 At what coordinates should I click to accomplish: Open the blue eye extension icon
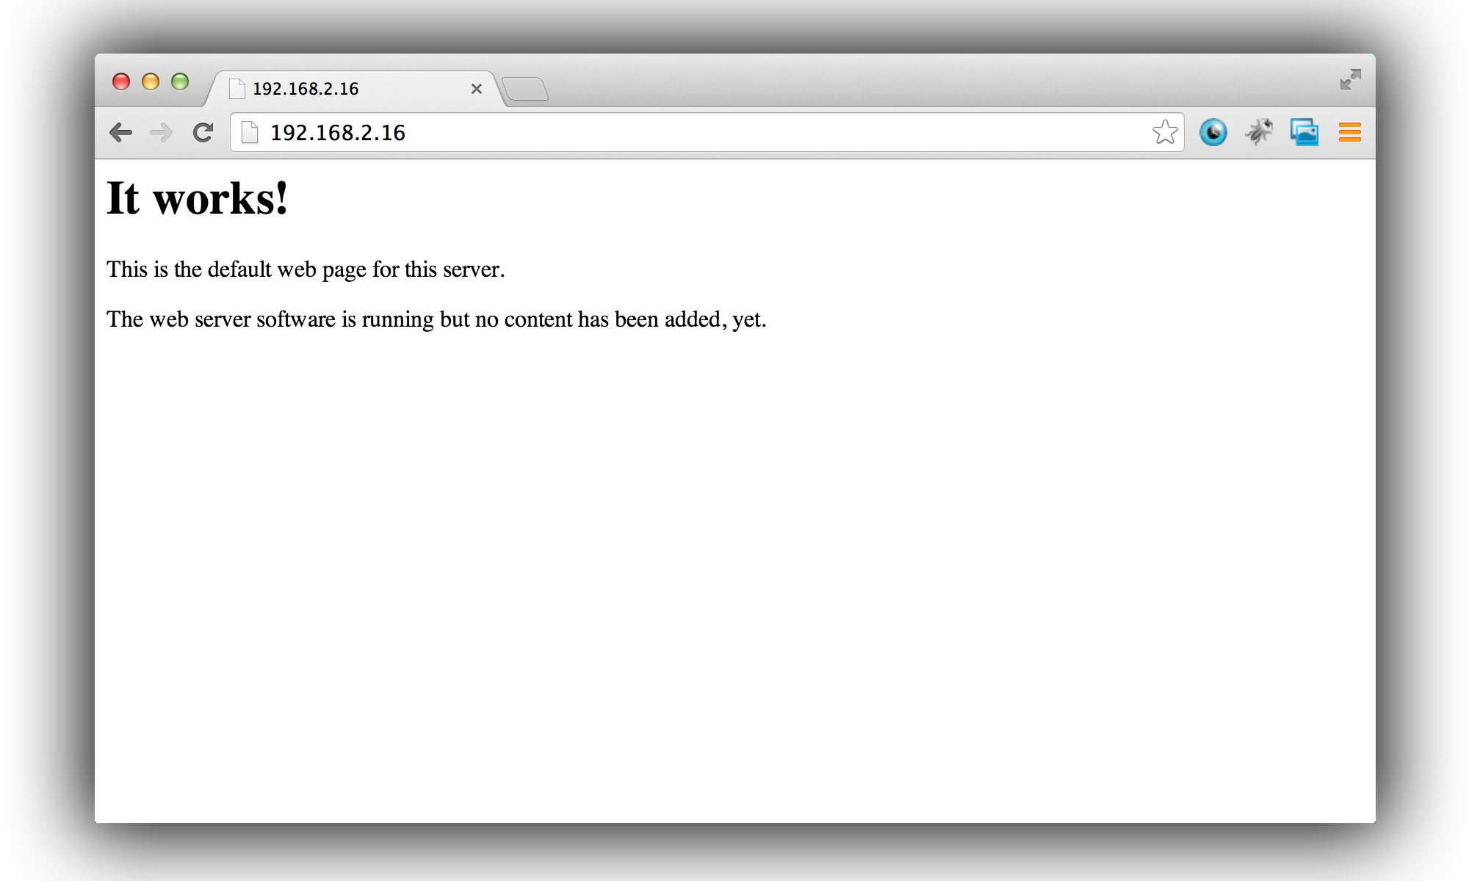[1213, 132]
